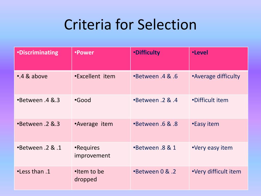Click the Between .6 & .8 cell
The height and width of the screenshot is (196, 261).
[x=160, y=130]
